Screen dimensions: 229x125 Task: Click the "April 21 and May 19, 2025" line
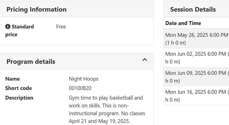pyautogui.click(x=99, y=121)
